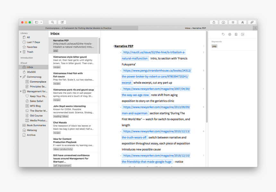The image size is (276, 192).
Task: Open Still have unresolved confidence issues sheet
Action: (73, 160)
